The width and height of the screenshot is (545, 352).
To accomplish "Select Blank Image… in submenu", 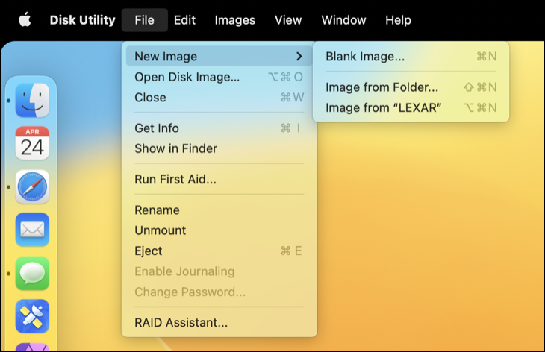I will click(x=411, y=56).
